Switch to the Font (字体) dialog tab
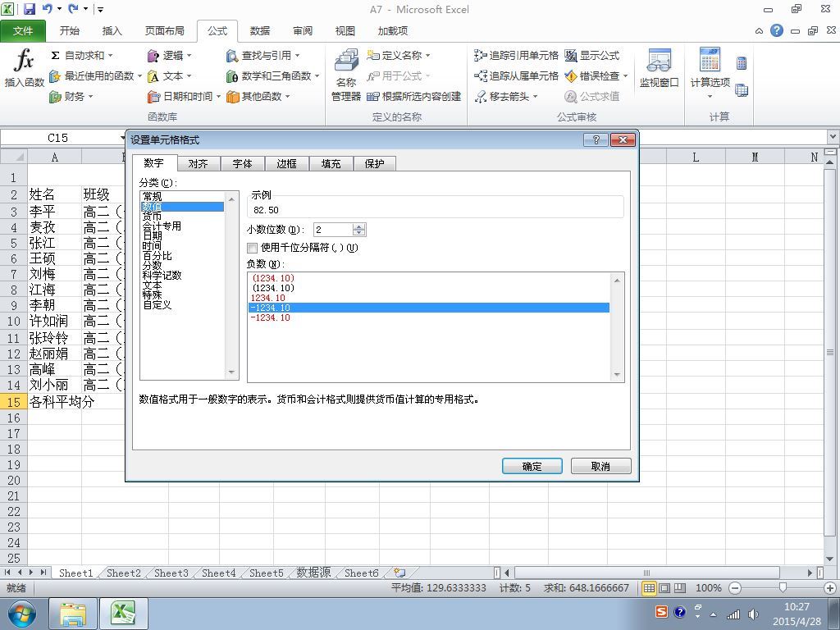This screenshot has width=840, height=630. pyautogui.click(x=242, y=164)
